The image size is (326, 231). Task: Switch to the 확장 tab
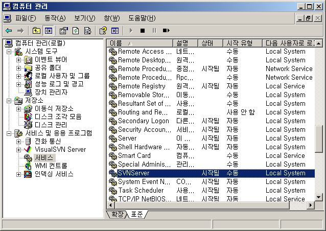click(x=117, y=214)
